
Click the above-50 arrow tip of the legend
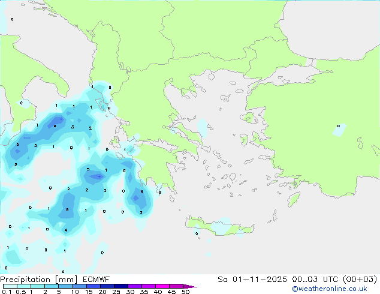click(190, 286)
